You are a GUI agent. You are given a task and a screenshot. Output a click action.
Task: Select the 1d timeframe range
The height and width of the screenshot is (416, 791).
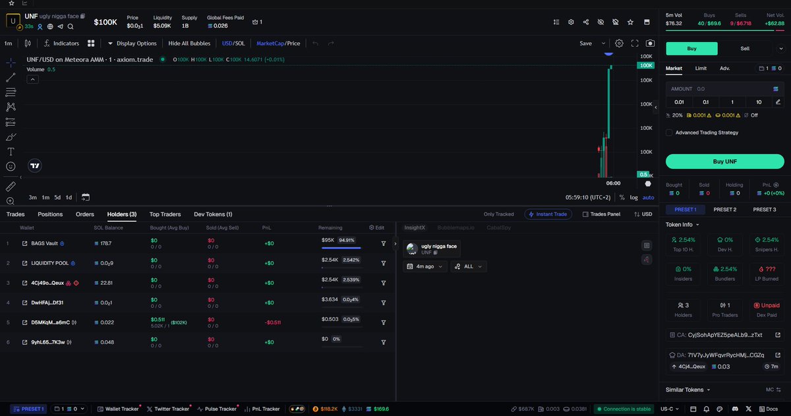click(x=68, y=197)
